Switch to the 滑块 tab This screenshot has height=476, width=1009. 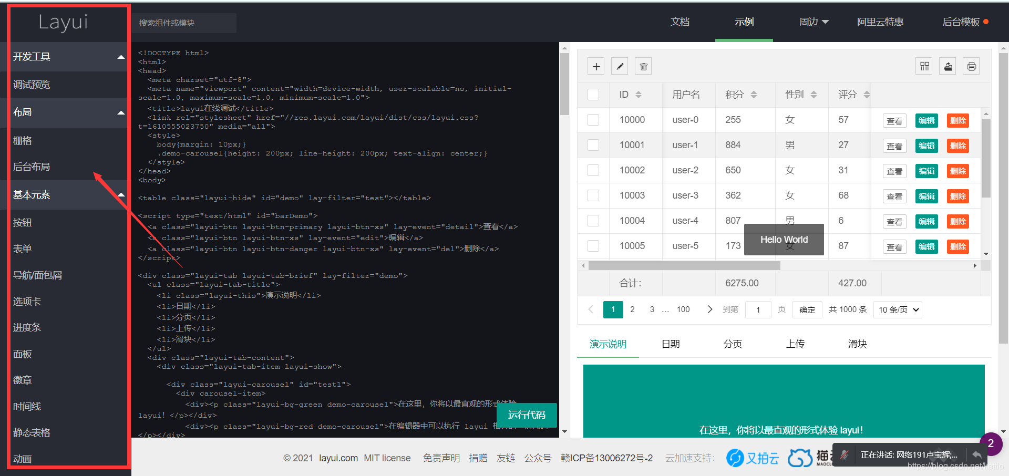(x=857, y=344)
